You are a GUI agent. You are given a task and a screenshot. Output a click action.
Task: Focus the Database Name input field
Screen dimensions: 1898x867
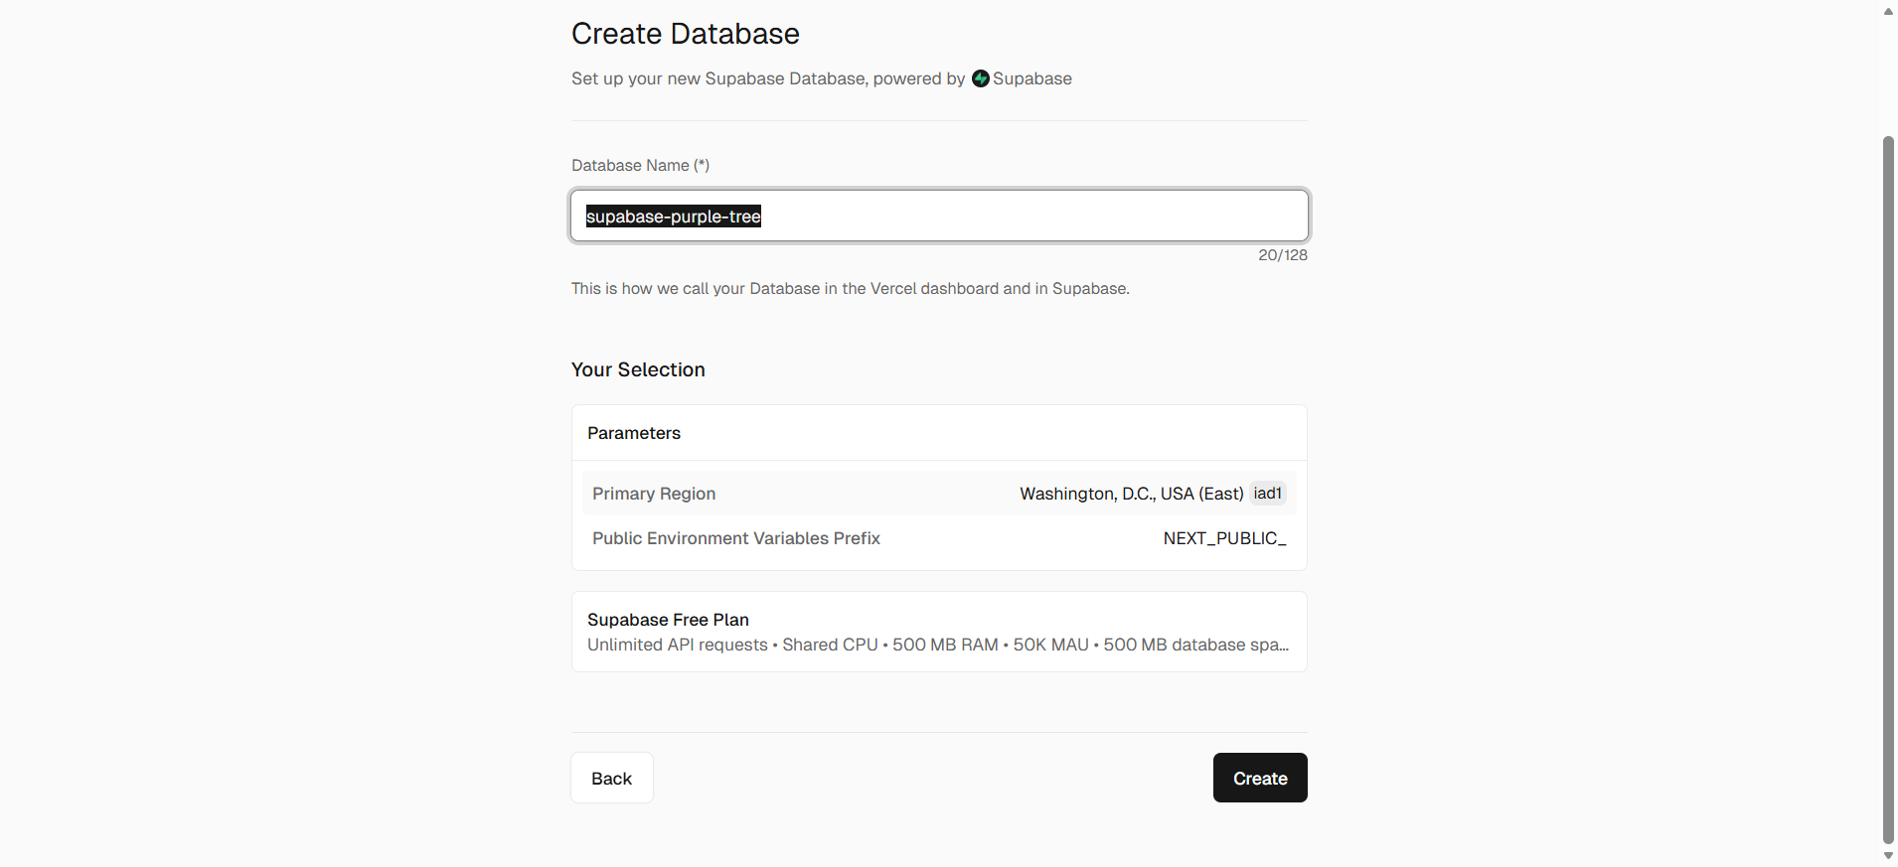coord(939,216)
